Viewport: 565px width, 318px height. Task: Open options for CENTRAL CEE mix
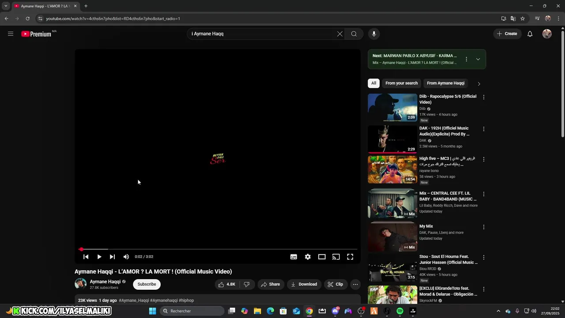pyautogui.click(x=484, y=194)
